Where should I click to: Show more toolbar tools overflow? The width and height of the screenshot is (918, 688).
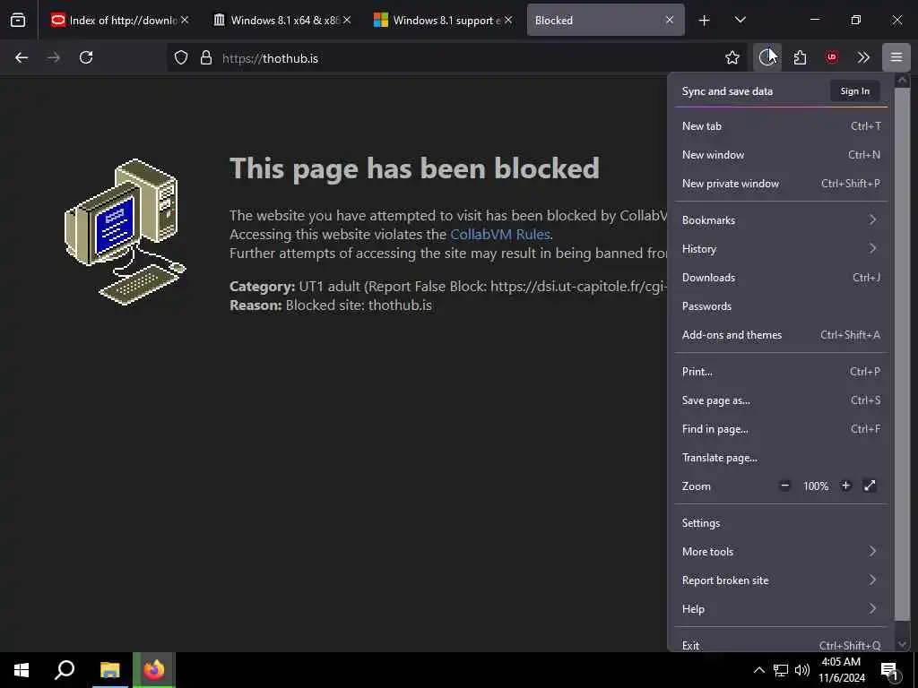[863, 57]
